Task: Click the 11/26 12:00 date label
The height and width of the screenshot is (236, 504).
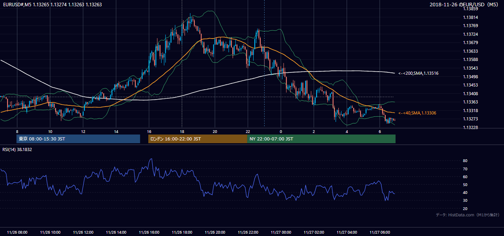Action: [x=83, y=232]
